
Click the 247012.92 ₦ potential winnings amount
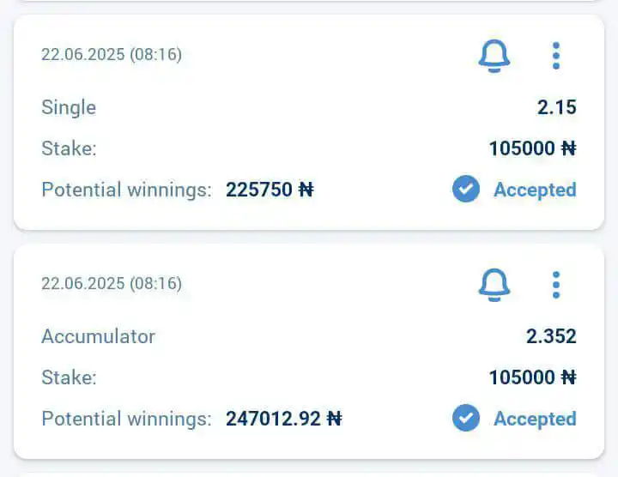coord(284,419)
